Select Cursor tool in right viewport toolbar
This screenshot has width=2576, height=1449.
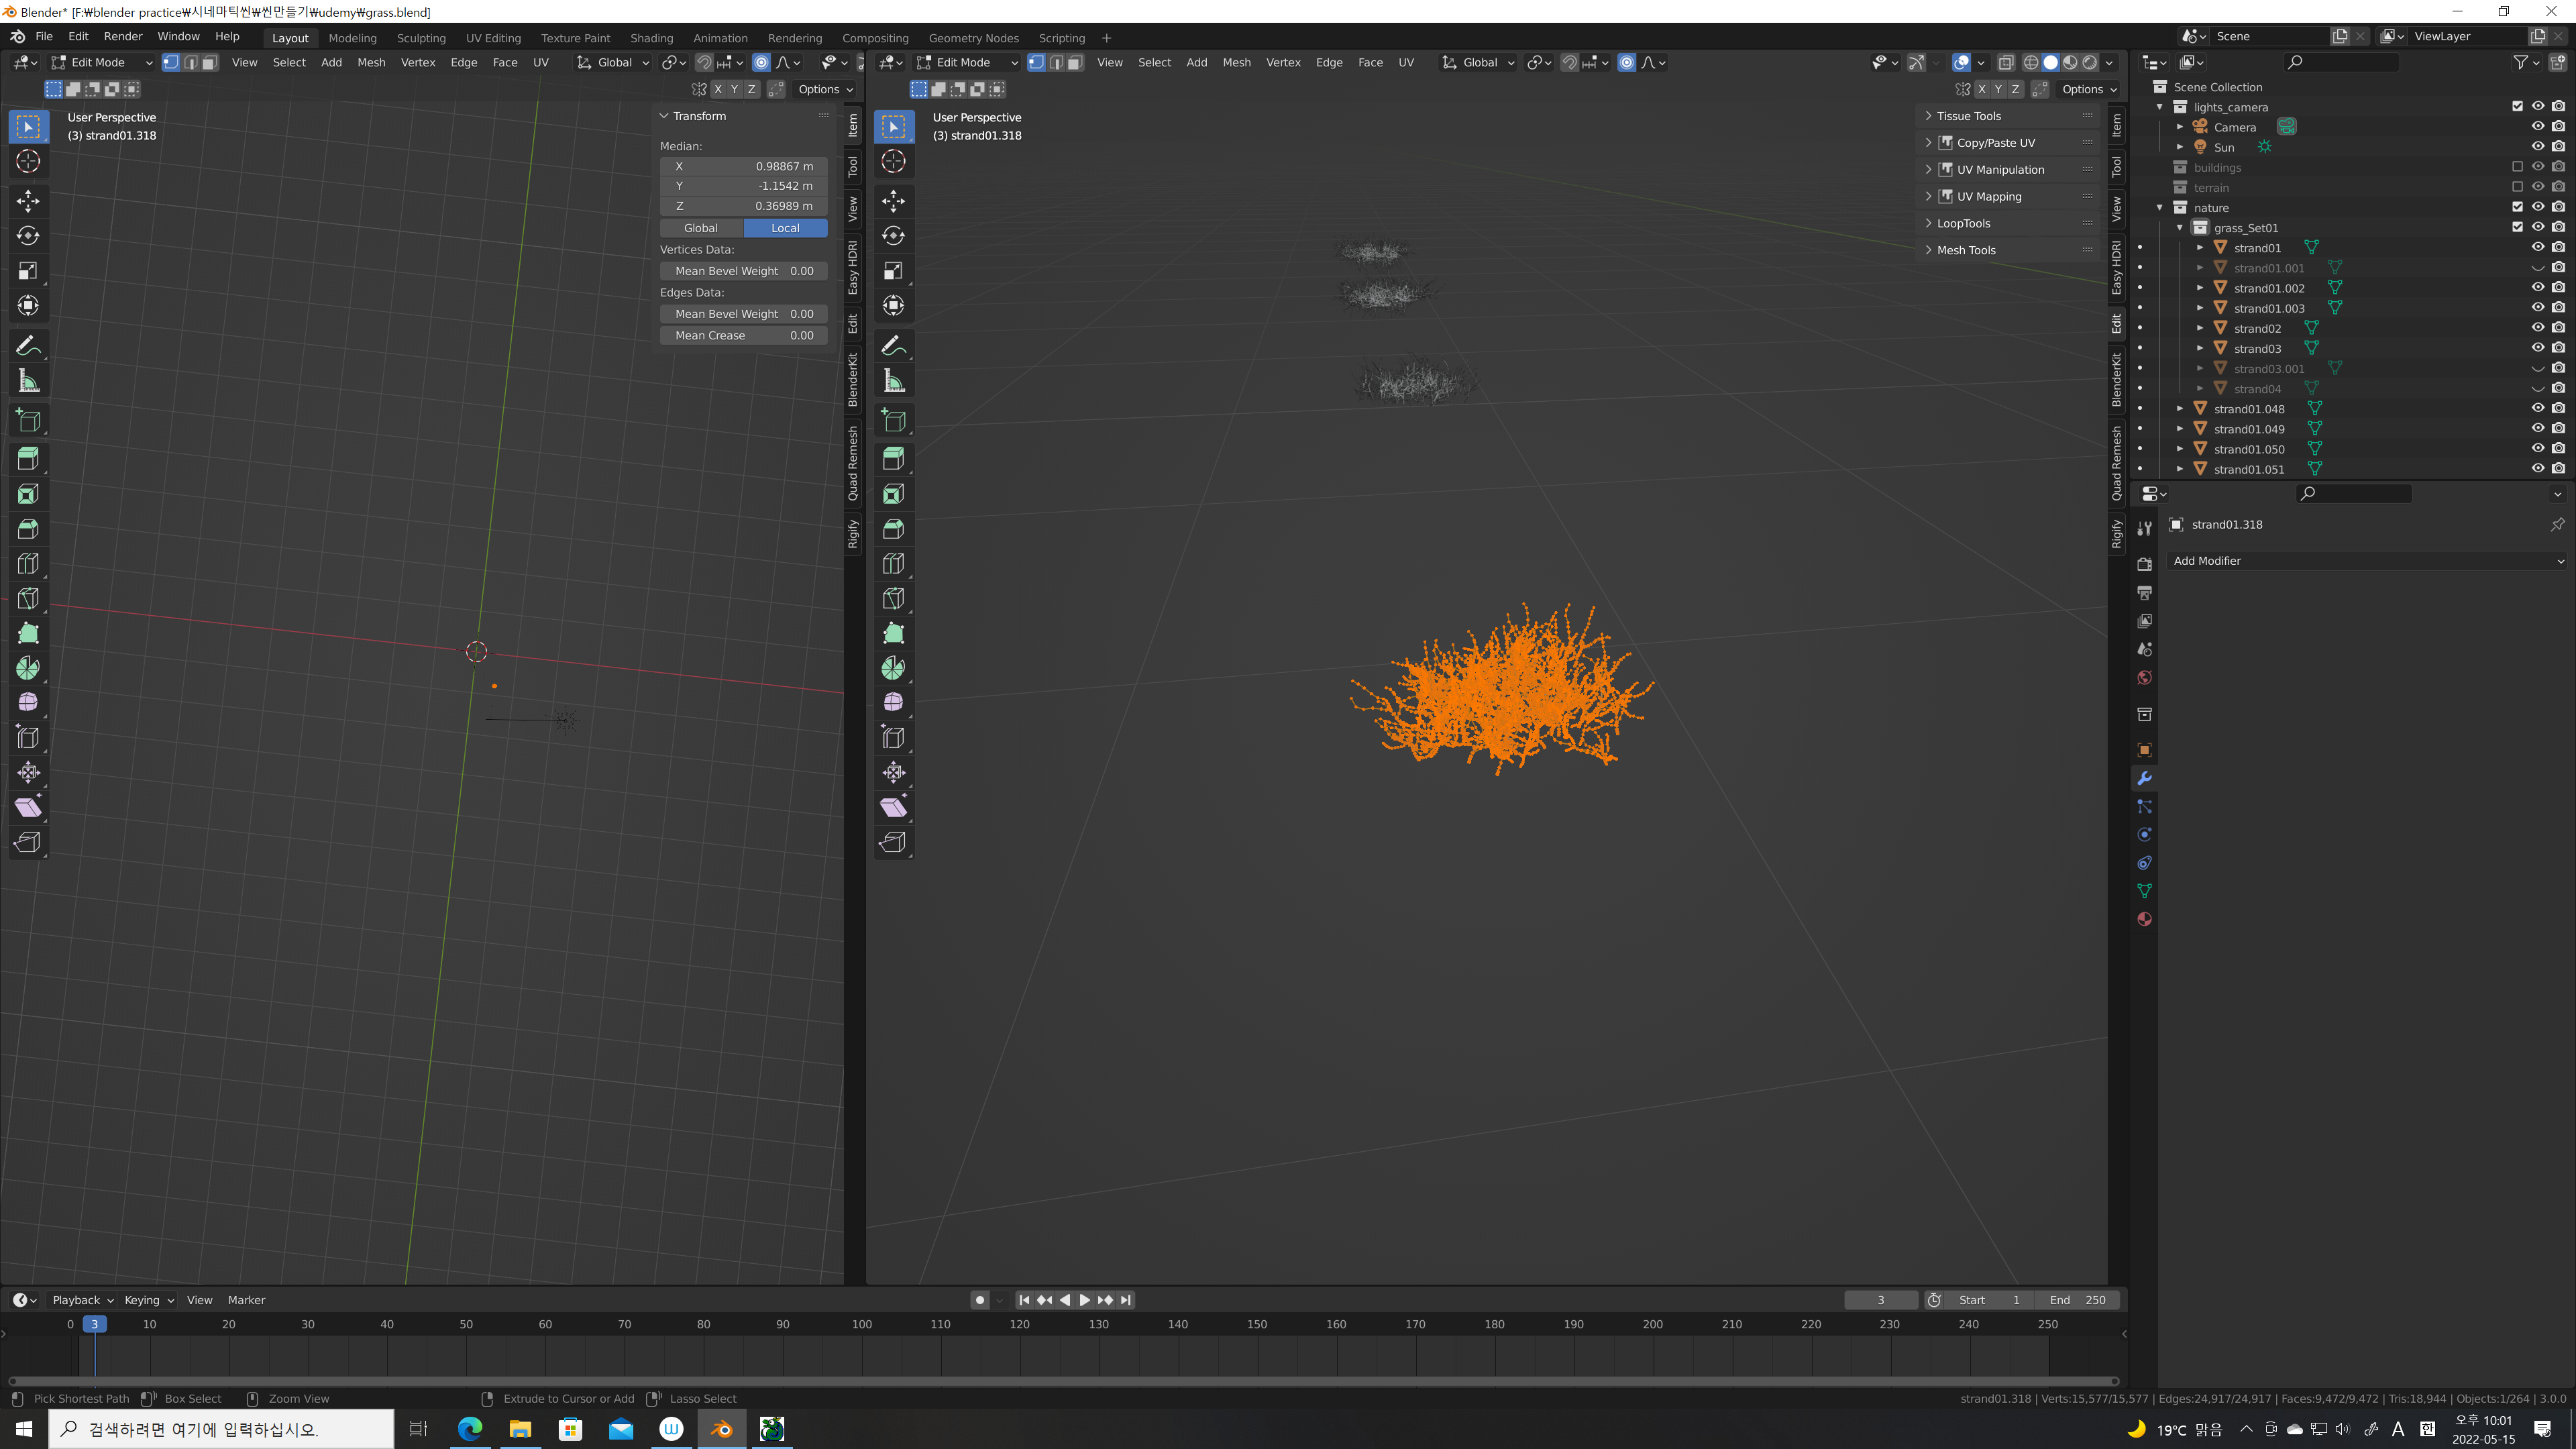893,161
